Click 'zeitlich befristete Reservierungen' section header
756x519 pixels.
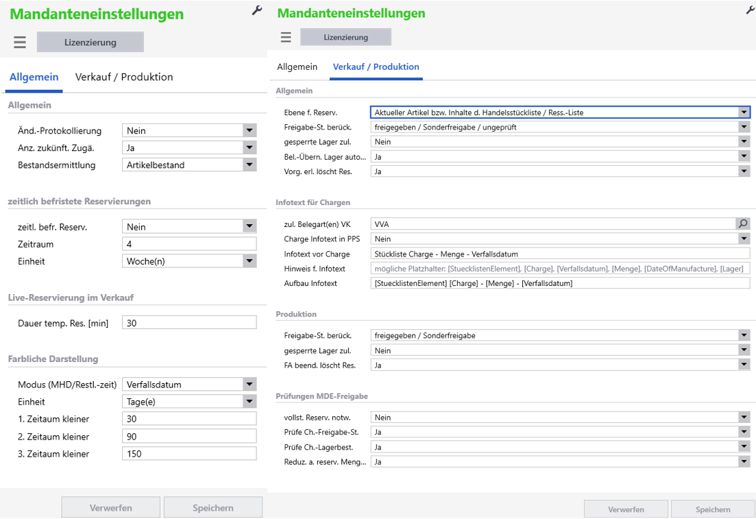(79, 201)
